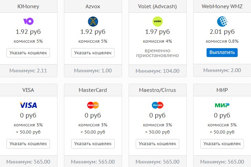
Task: Click Минимум: 104.00 footer under Volet
Action: [158, 71]
